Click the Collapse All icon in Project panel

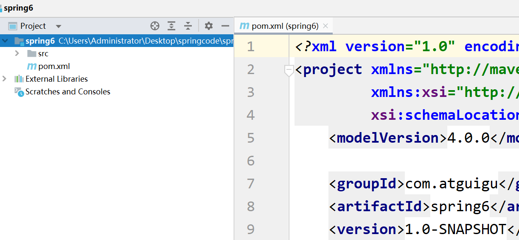click(x=188, y=26)
